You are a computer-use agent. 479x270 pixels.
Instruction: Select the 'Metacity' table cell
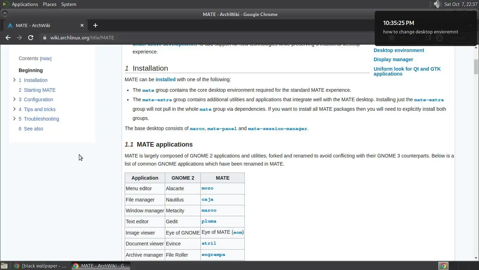click(182, 211)
